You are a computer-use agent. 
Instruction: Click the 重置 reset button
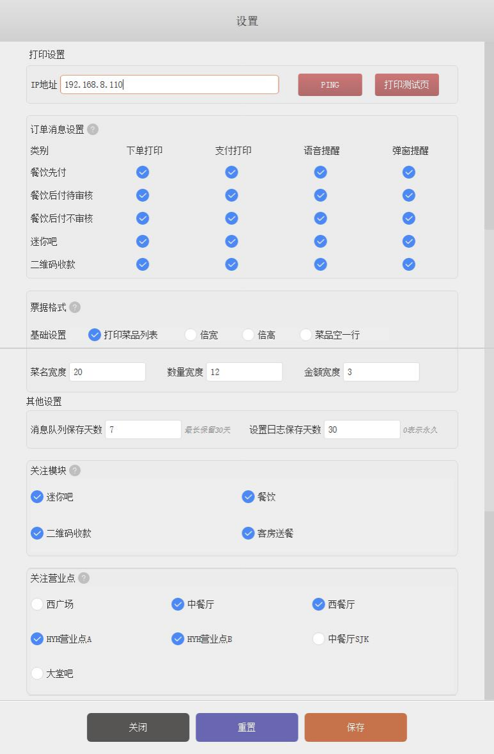pyautogui.click(x=247, y=727)
